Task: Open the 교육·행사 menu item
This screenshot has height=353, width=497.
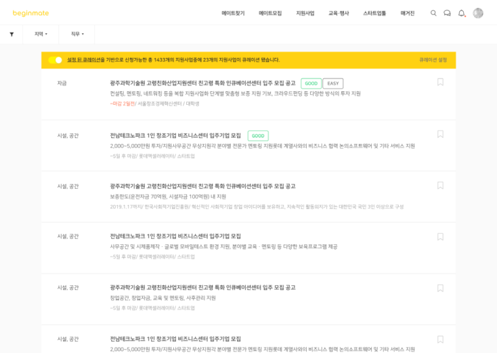Action: (x=339, y=13)
